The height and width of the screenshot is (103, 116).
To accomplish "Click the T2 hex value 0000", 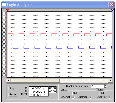I will point(53,91).
